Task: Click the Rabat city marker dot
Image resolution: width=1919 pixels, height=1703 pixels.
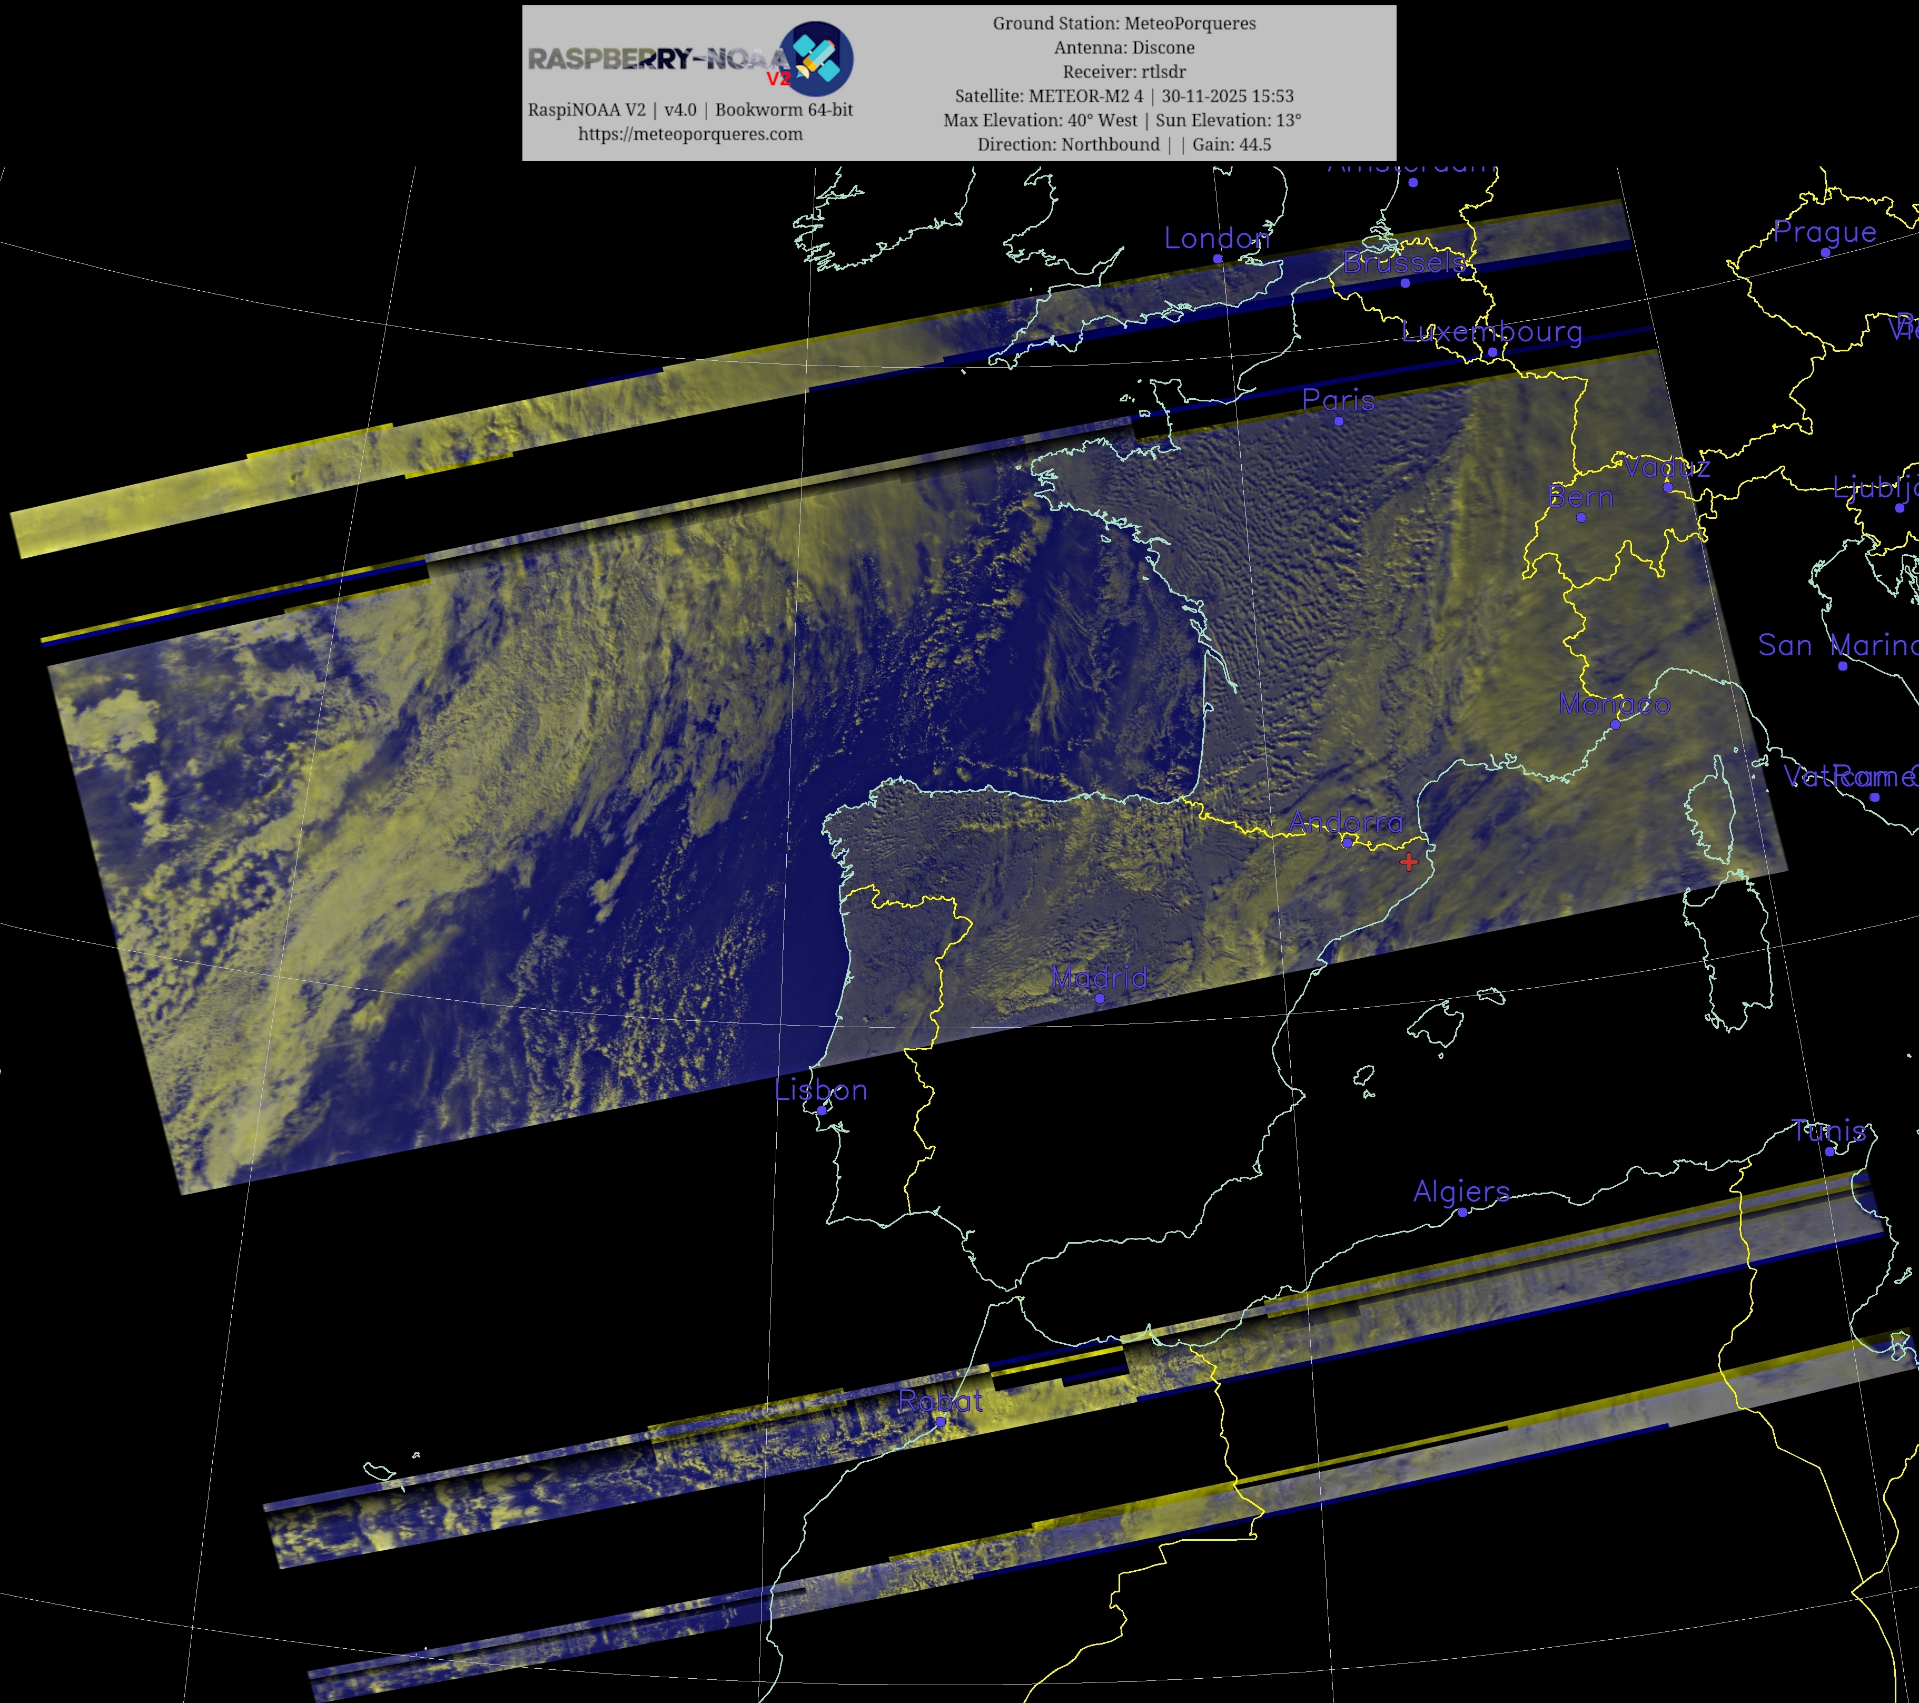Action: coord(941,1422)
